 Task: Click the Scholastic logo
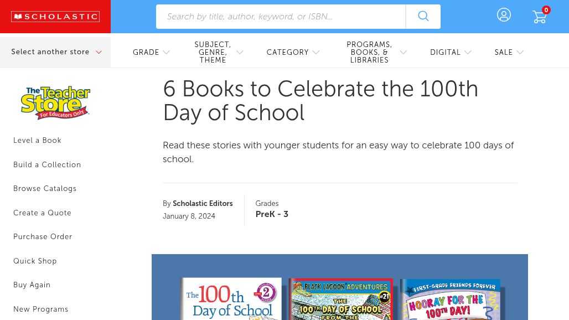(55, 17)
